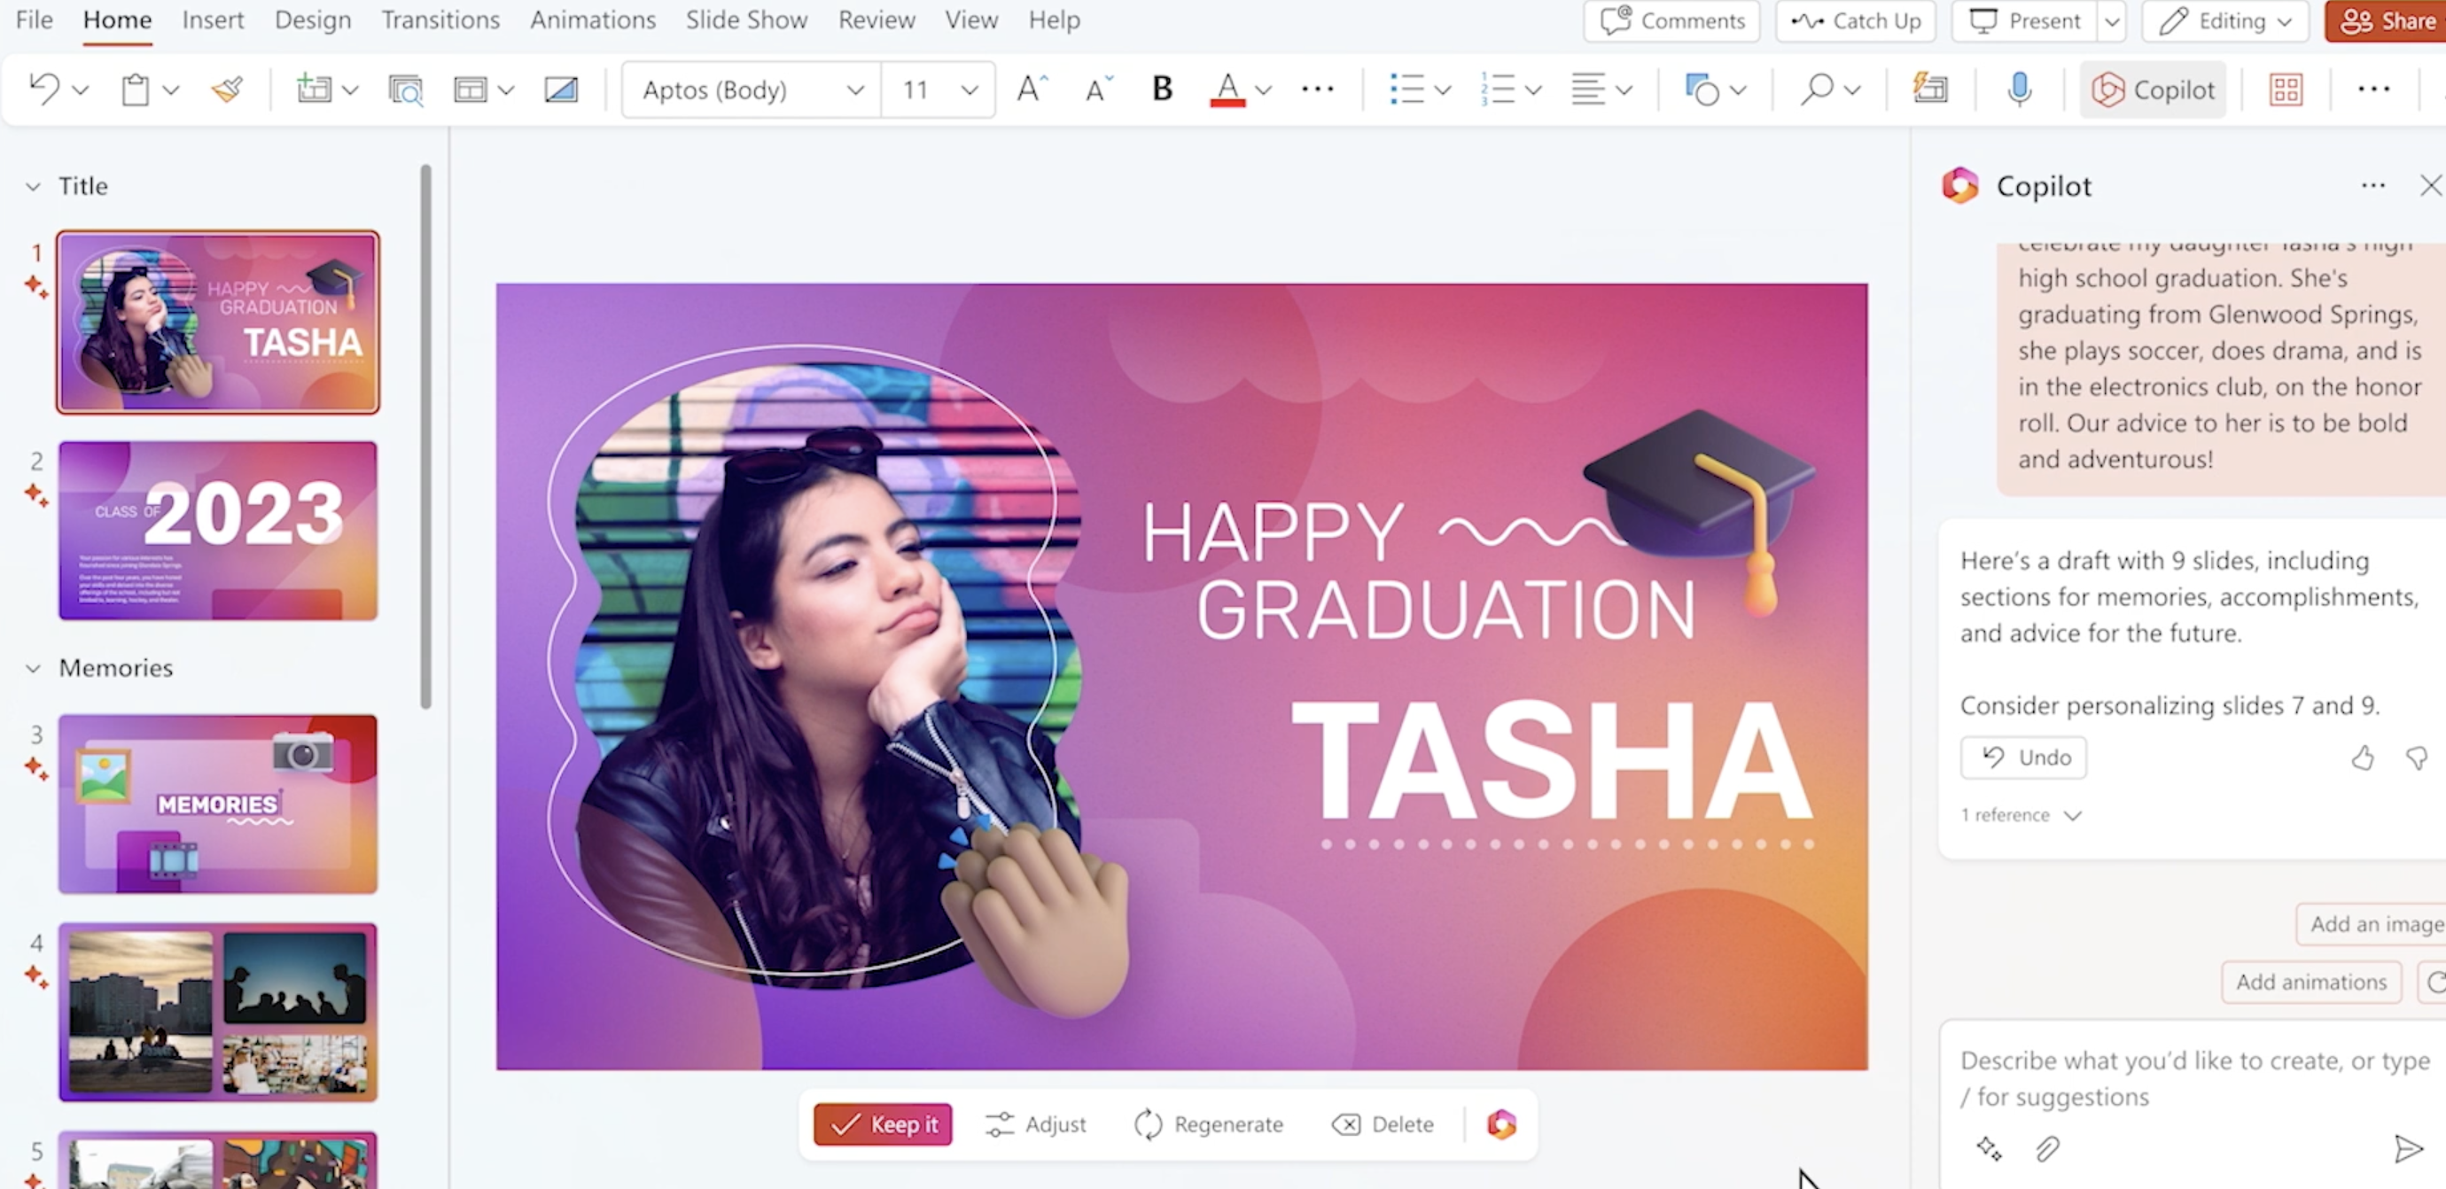Screen dimensions: 2446x1189
Task: Collapse the Memories section
Action: point(34,668)
